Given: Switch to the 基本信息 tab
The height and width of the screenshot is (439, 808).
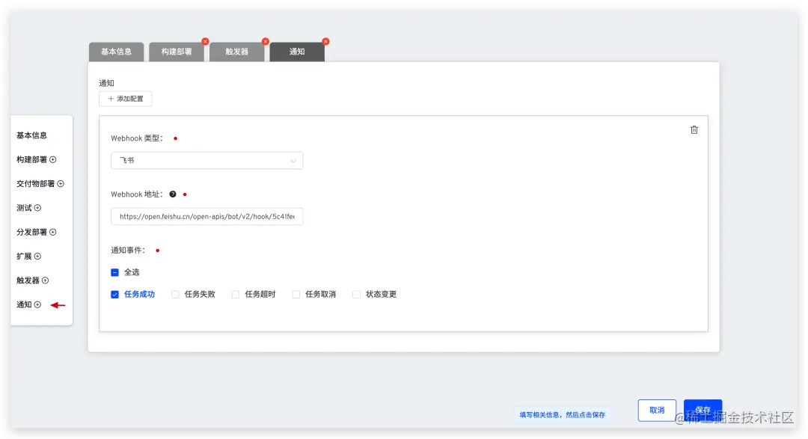Looking at the screenshot, I should tap(117, 52).
